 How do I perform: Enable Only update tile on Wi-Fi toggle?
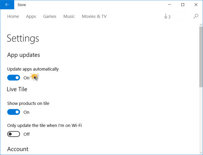(14, 134)
